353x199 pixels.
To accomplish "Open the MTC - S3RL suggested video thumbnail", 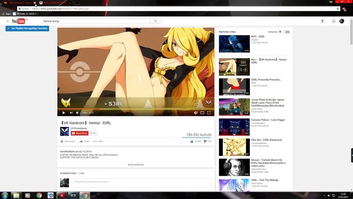I will [x=234, y=44].
